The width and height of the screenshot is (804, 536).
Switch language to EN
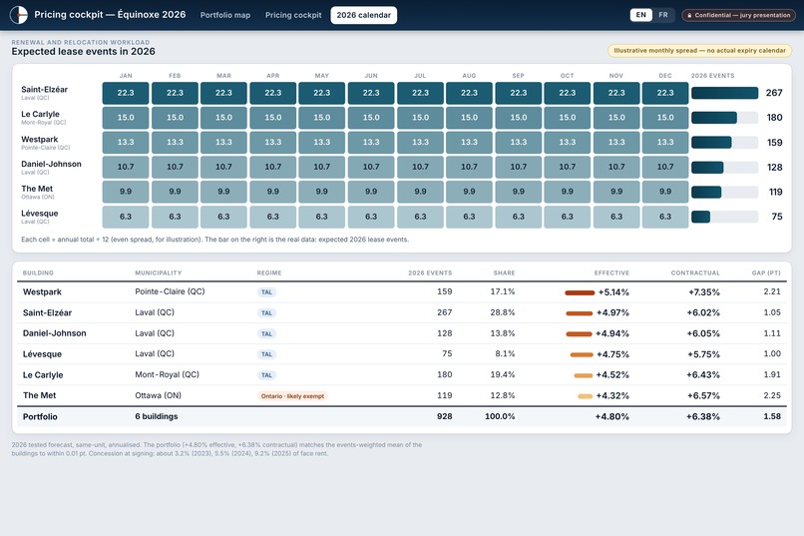[641, 15]
